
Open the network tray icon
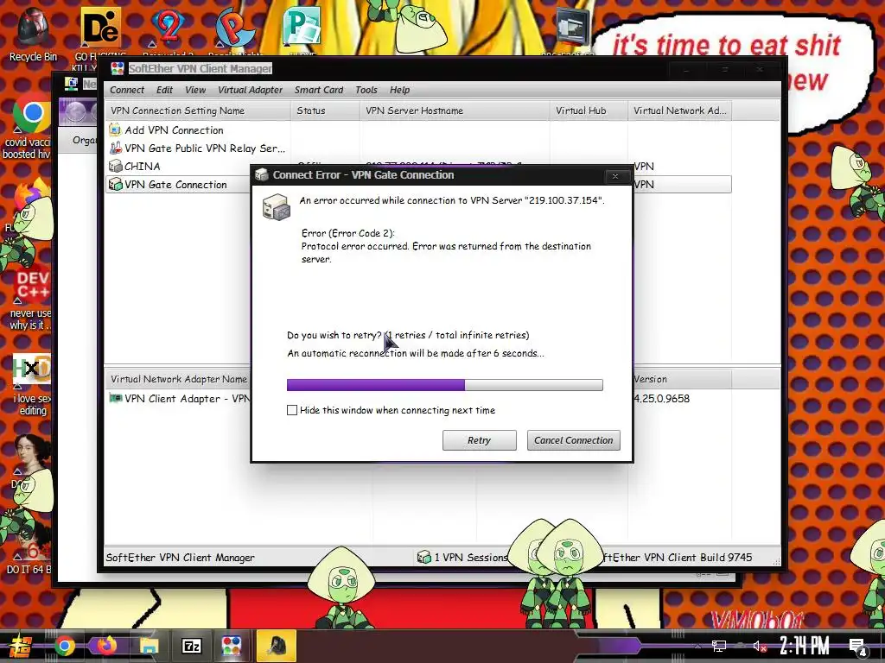[x=718, y=646]
